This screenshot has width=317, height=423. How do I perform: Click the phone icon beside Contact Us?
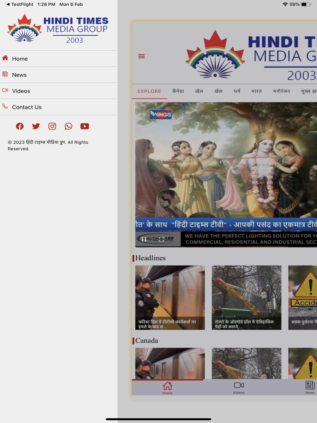(x=5, y=107)
